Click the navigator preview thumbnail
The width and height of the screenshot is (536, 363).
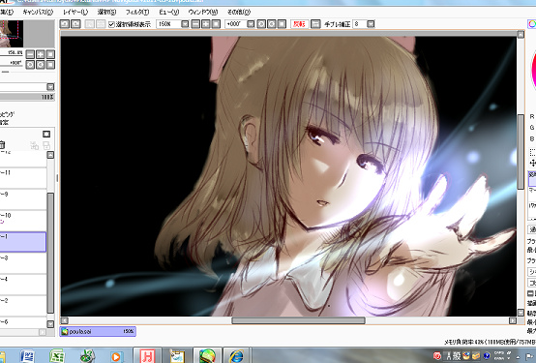pyautogui.click(x=12, y=34)
